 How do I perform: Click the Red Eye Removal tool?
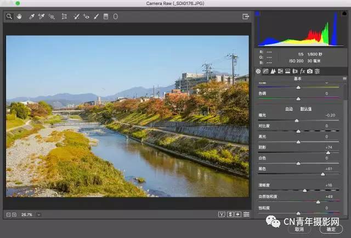pyautogui.click(x=86, y=16)
